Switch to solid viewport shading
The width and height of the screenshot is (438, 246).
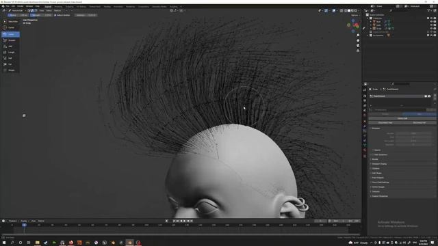[x=349, y=11]
